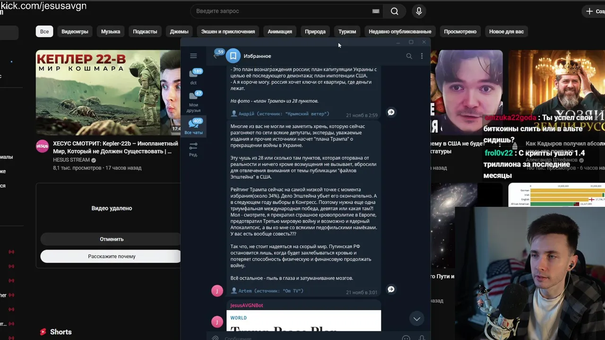Open the bar chart video thumbnail
This screenshot has width=605, height=340.
point(557,195)
